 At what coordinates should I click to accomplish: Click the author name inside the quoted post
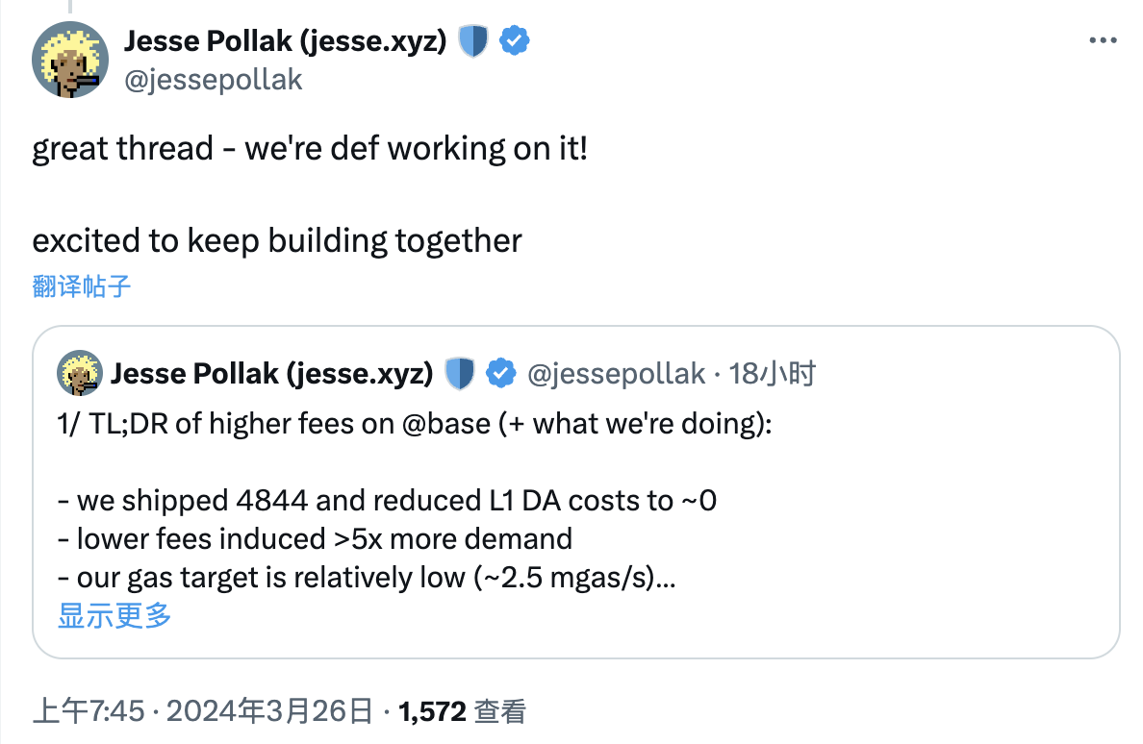point(272,374)
